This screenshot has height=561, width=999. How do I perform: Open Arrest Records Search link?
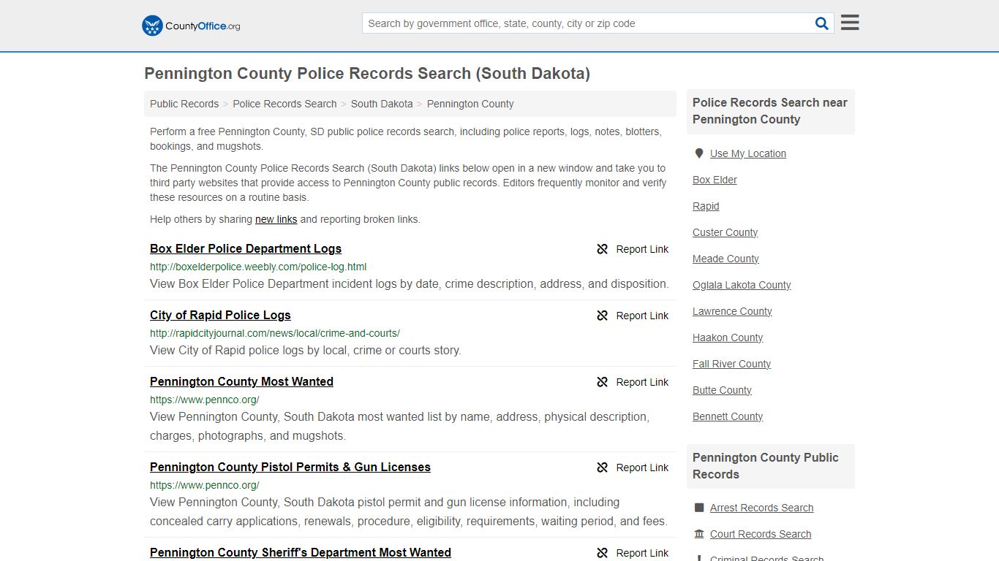pyautogui.click(x=761, y=508)
